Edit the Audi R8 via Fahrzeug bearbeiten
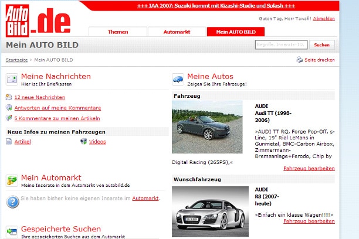This screenshot has height=239, width=359. coord(309,221)
